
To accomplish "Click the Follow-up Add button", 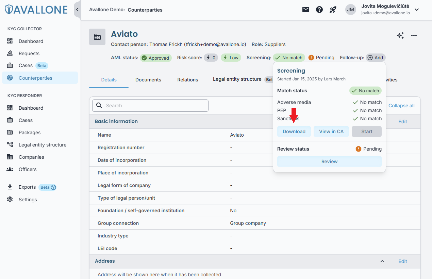I will (x=376, y=58).
